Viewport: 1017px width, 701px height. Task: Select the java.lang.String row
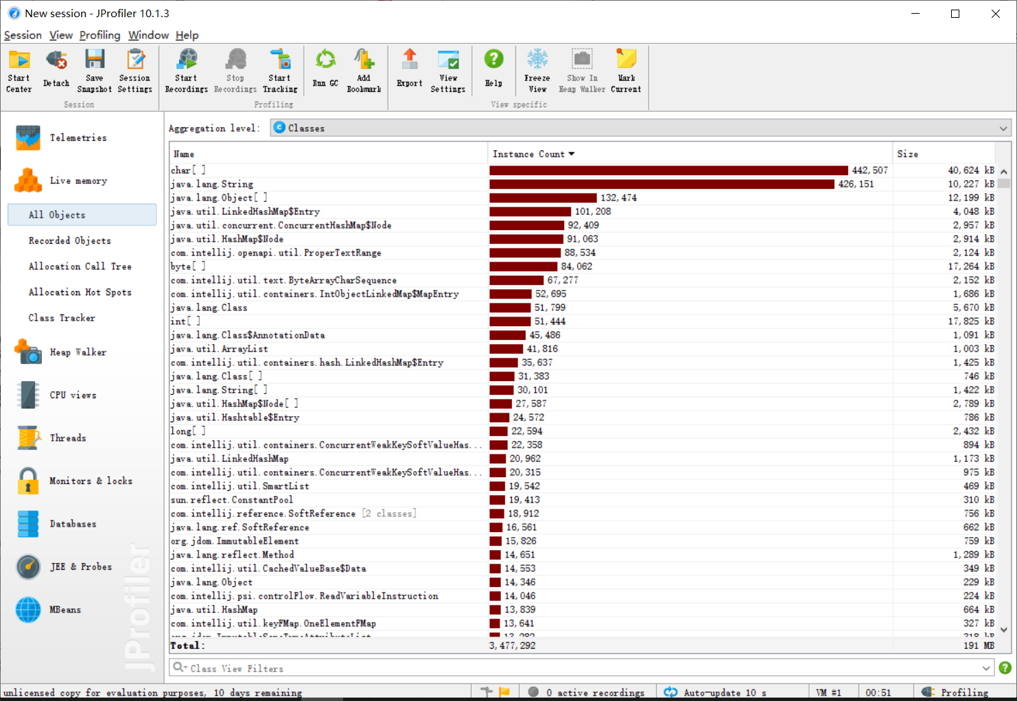(x=583, y=184)
